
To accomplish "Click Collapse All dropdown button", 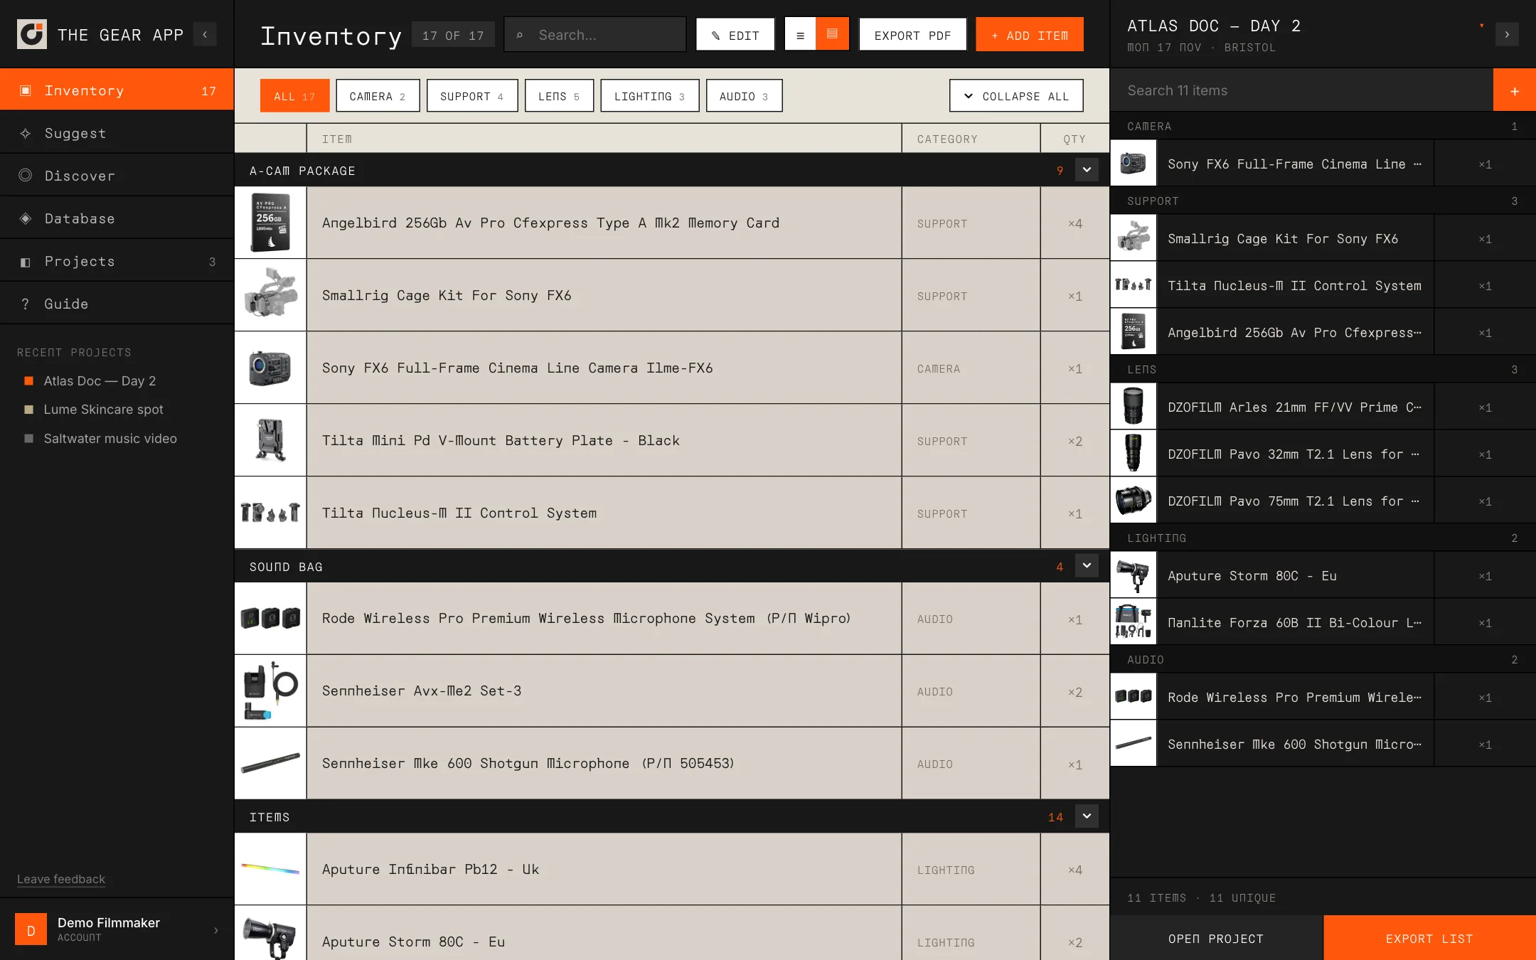I will tap(1016, 96).
